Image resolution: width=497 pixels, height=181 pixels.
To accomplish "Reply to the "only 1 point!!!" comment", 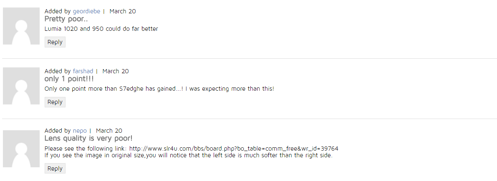I will [55, 102].
